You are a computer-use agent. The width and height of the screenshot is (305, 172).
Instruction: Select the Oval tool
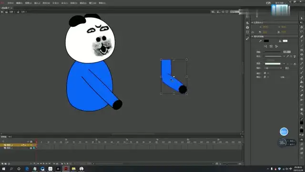[302, 54]
